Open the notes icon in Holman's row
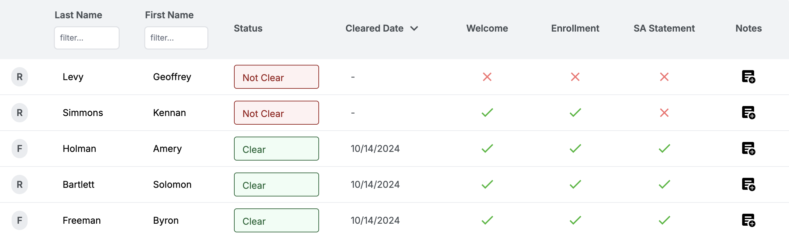This screenshot has width=789, height=238. coord(748,149)
